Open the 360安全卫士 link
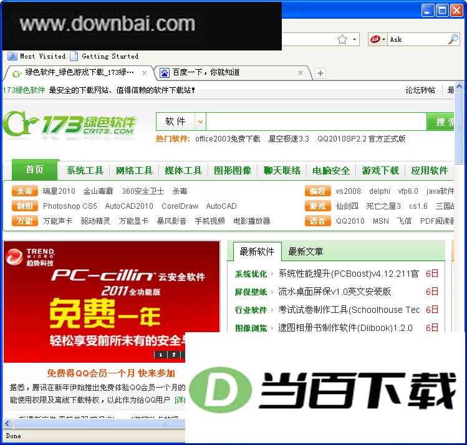The image size is (467, 445). [143, 191]
